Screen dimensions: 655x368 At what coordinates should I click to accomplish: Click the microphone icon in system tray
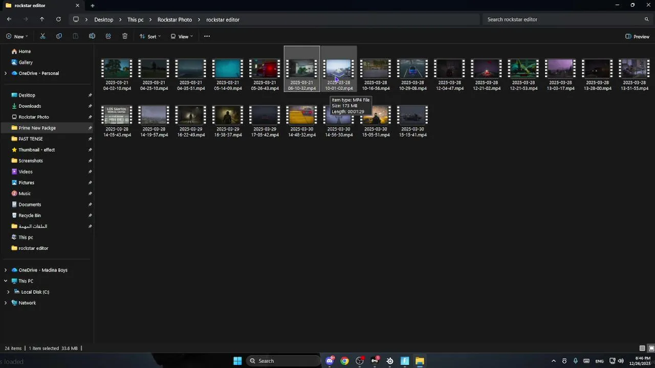[576, 361]
